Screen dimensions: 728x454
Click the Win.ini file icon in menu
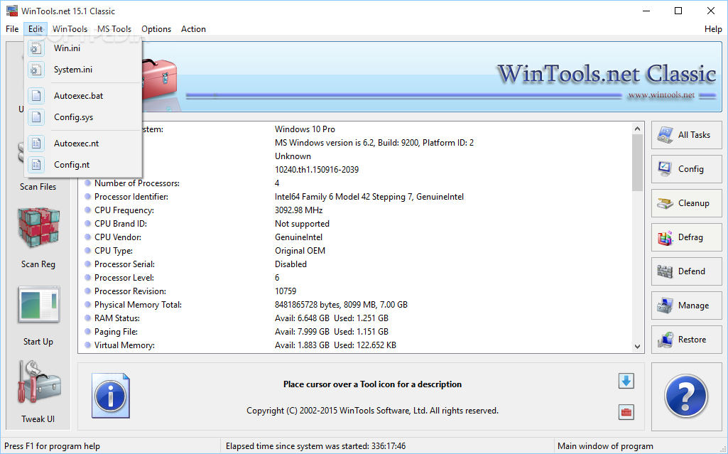36,48
